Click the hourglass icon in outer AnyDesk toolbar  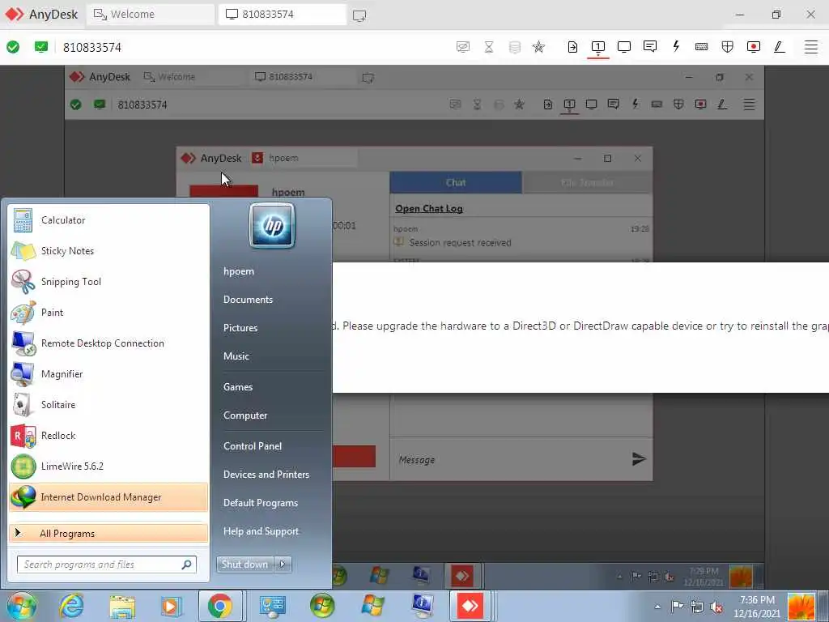489,47
